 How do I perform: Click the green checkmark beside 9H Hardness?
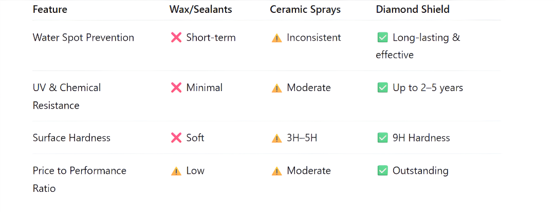(382, 137)
